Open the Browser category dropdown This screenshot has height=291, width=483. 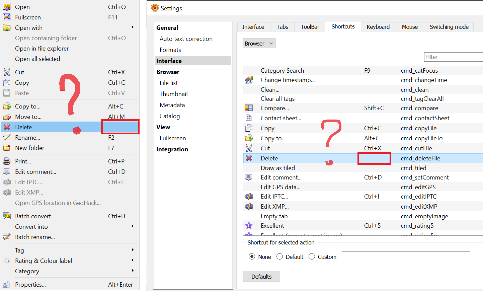[x=259, y=44]
